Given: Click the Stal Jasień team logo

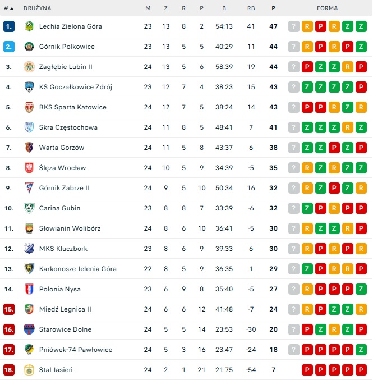Looking at the screenshot, I should tap(29, 370).
